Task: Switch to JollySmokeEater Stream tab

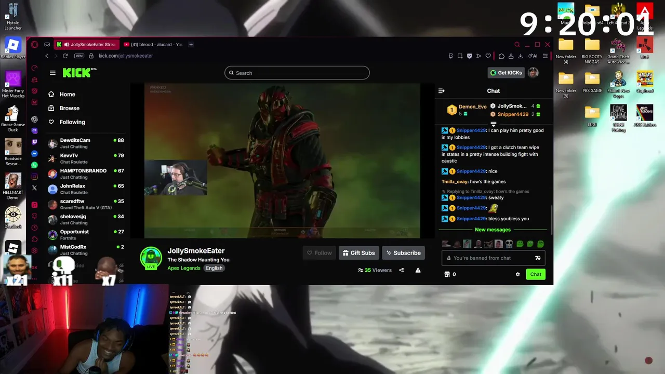Action: coord(87,45)
